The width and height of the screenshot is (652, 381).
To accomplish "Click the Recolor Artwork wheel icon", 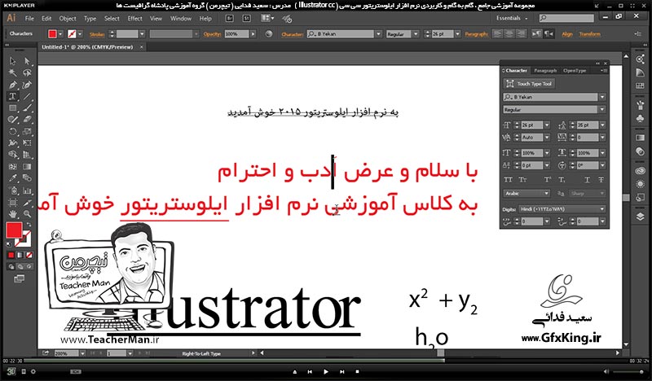I will (269, 34).
